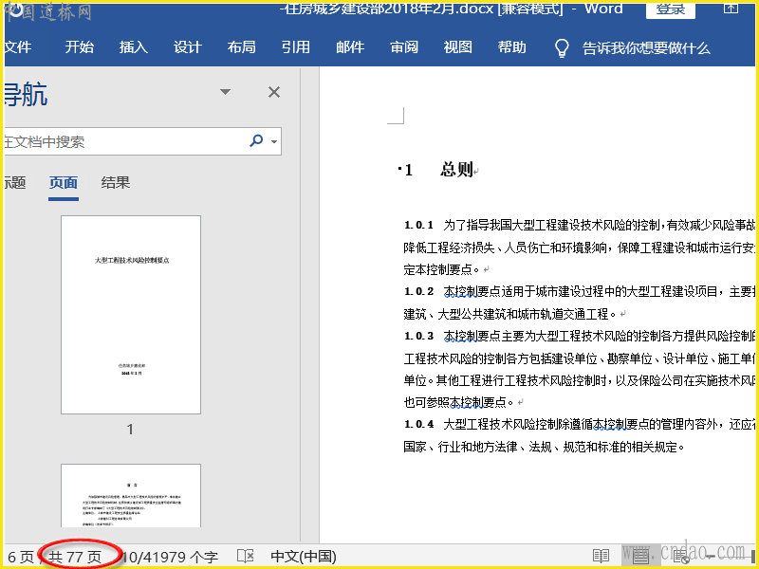Click paragraph number 1.0.4
This screenshot has width=759, height=569.
[x=418, y=424]
